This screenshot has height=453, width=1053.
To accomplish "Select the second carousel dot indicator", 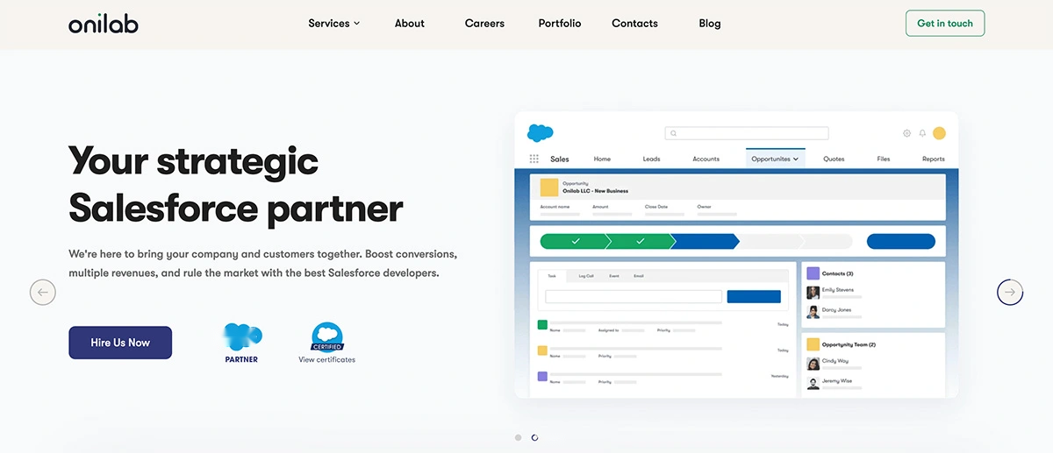I will [534, 437].
